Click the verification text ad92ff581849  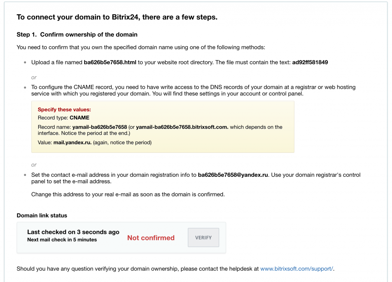pyautogui.click(x=310, y=62)
